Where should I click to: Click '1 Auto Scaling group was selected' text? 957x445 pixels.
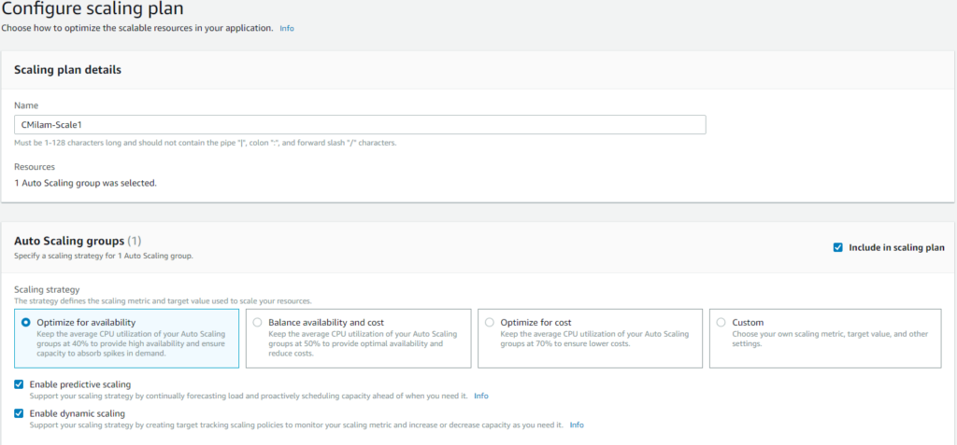pos(85,182)
